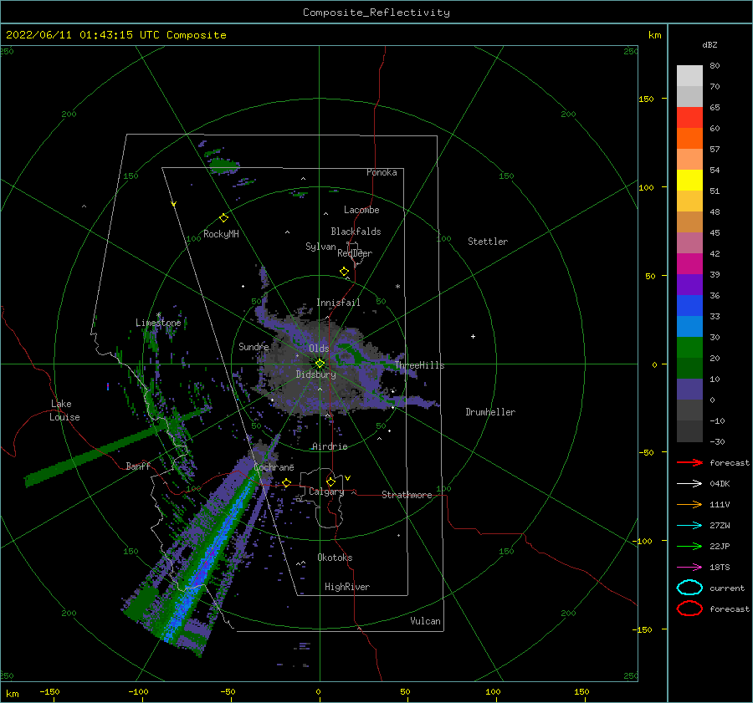This screenshot has width=753, height=703.
Task: Click the Blackfalds city label
Action: pyautogui.click(x=356, y=232)
